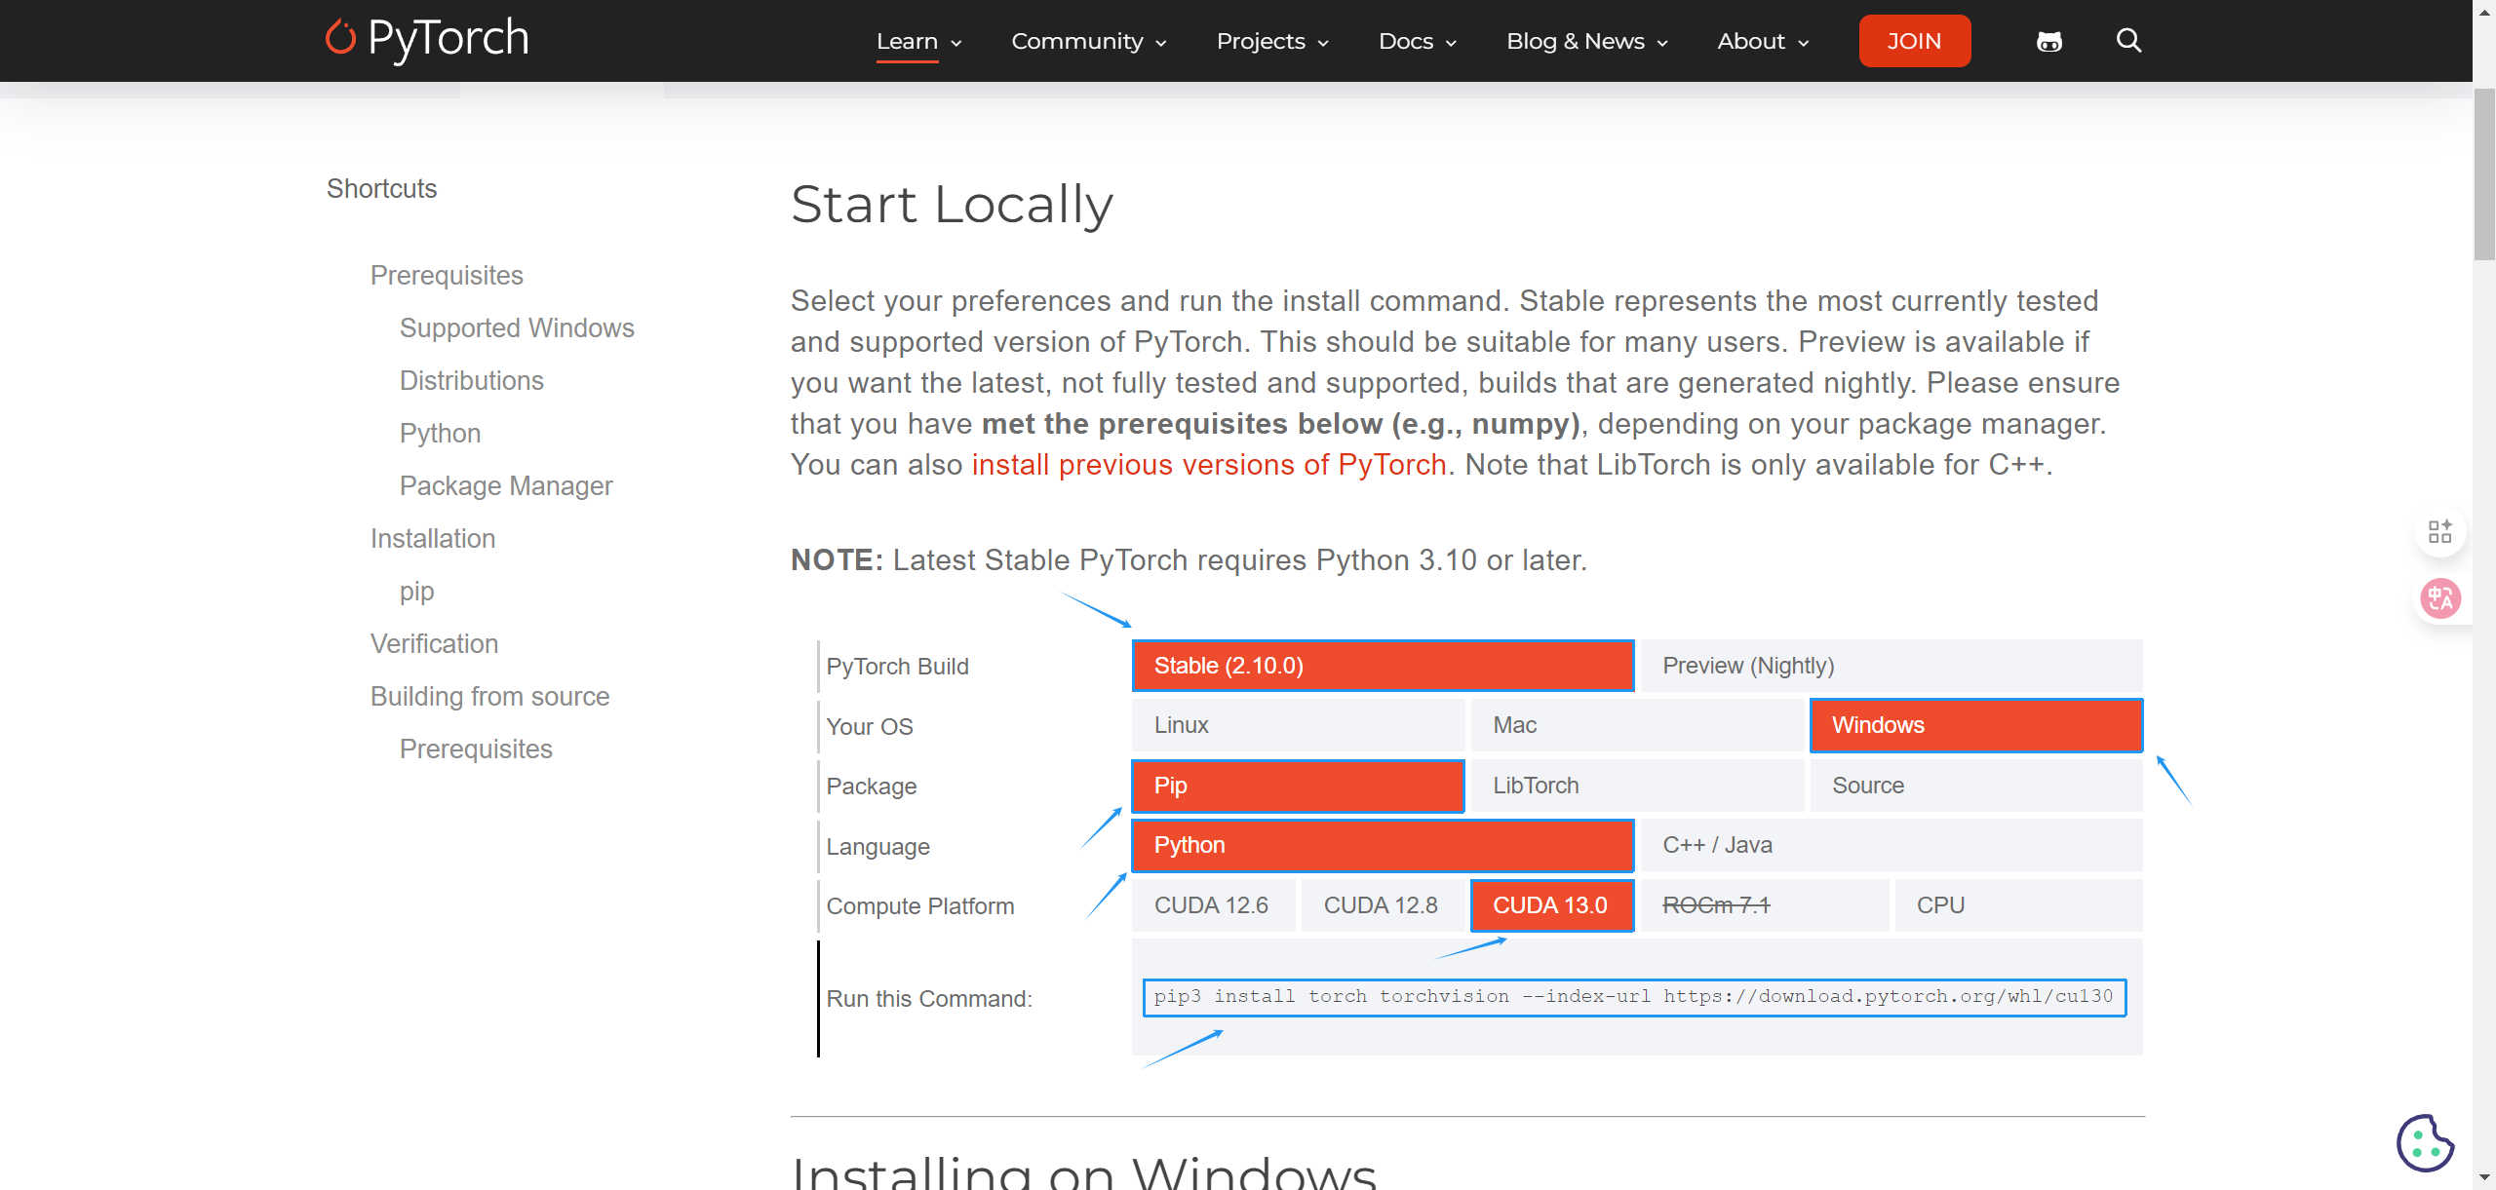Open the GitHub icon link

tap(2049, 41)
